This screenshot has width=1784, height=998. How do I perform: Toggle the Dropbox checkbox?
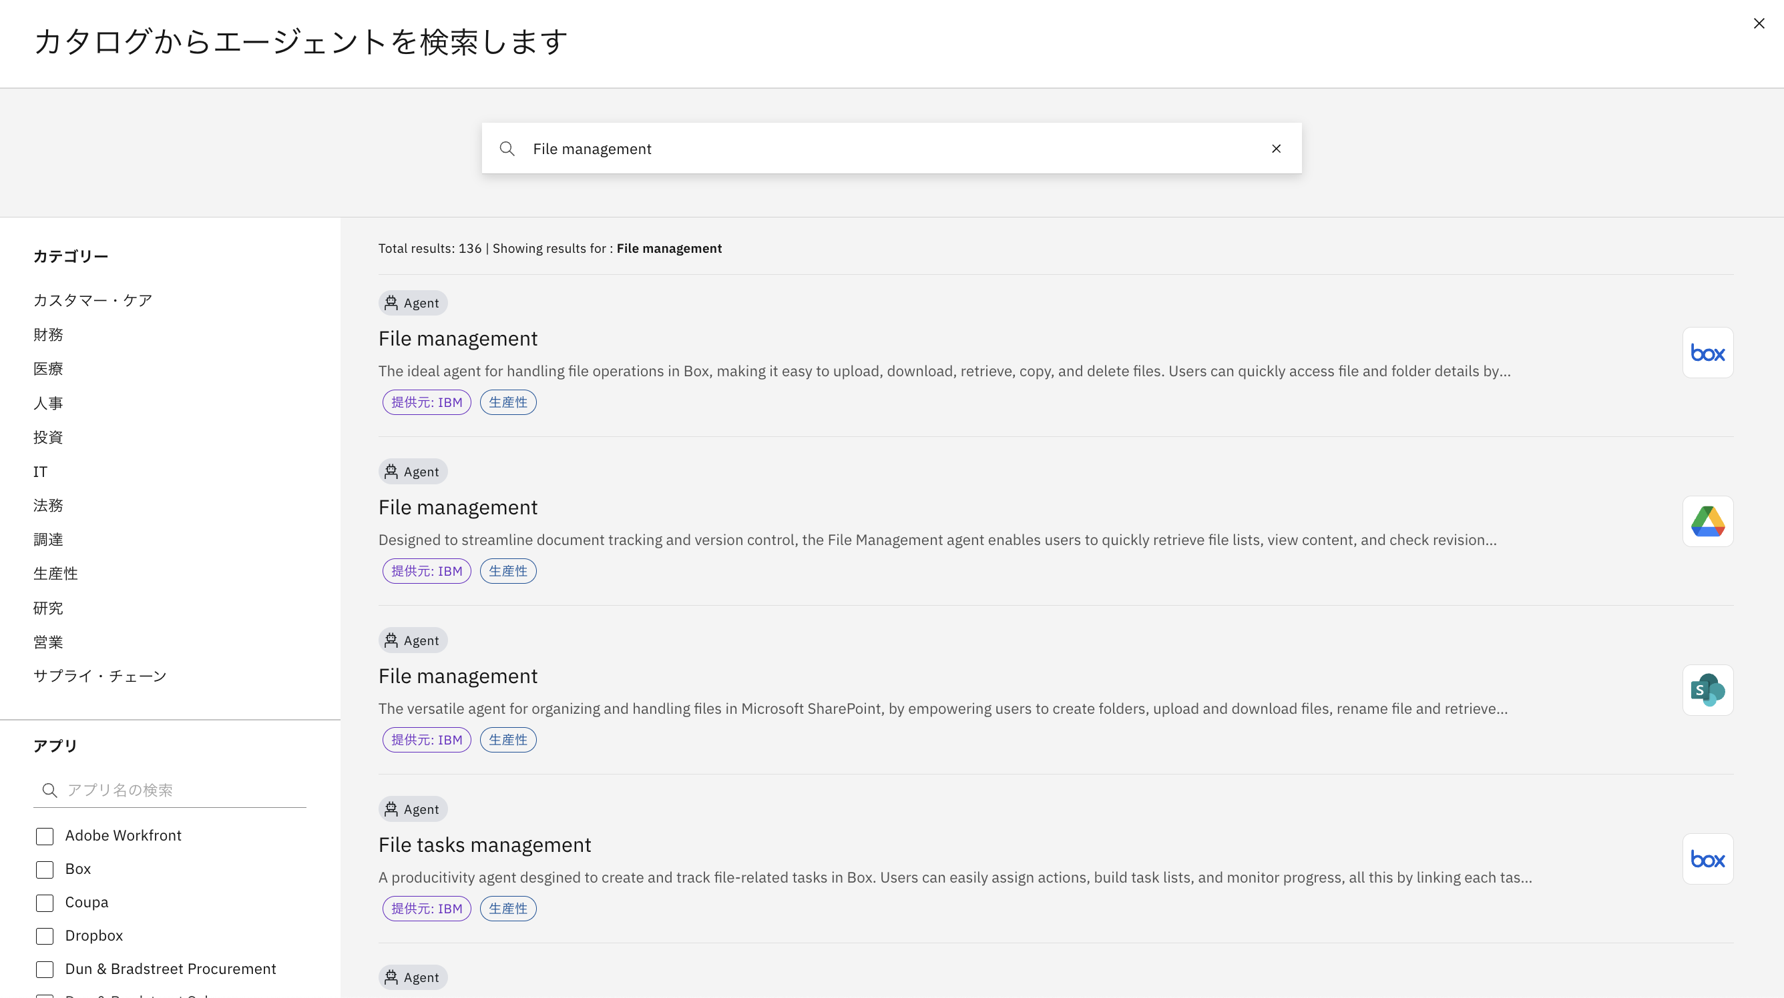tap(45, 936)
